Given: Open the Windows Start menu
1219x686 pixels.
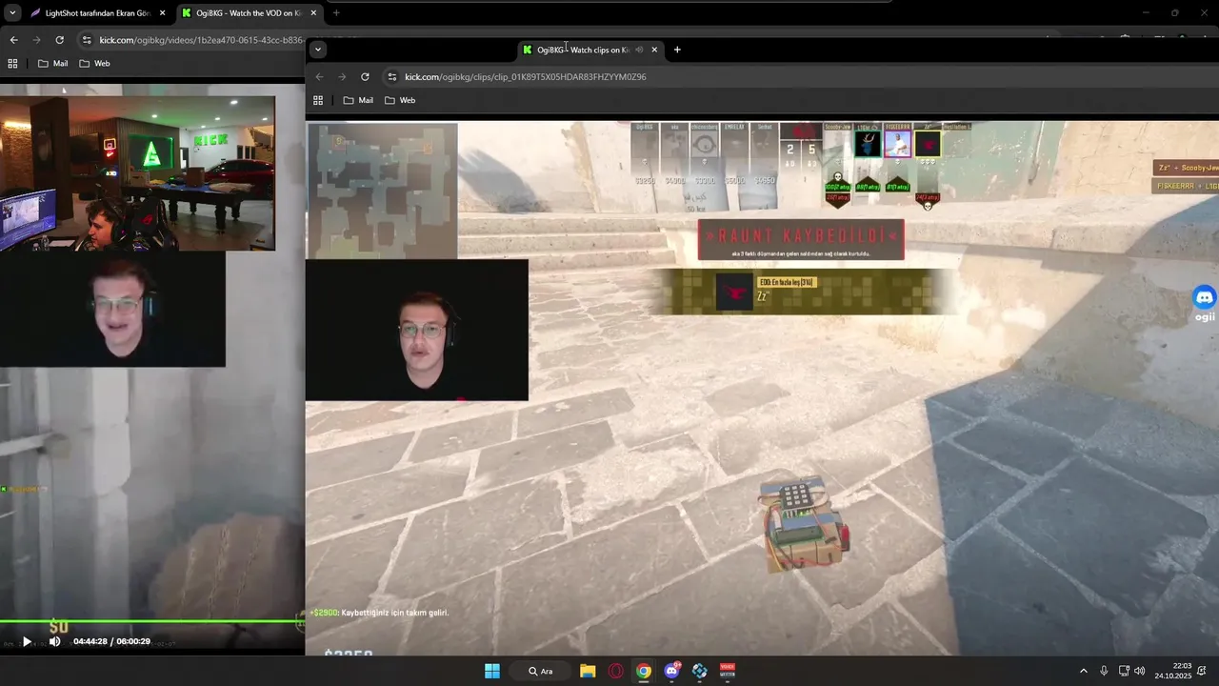Looking at the screenshot, I should click(492, 671).
